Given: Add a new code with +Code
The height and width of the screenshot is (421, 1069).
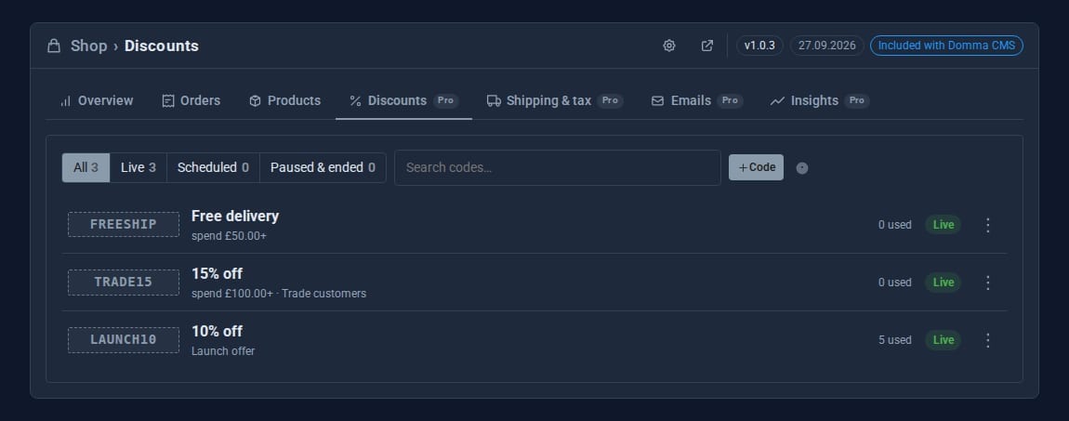Looking at the screenshot, I should pos(756,167).
